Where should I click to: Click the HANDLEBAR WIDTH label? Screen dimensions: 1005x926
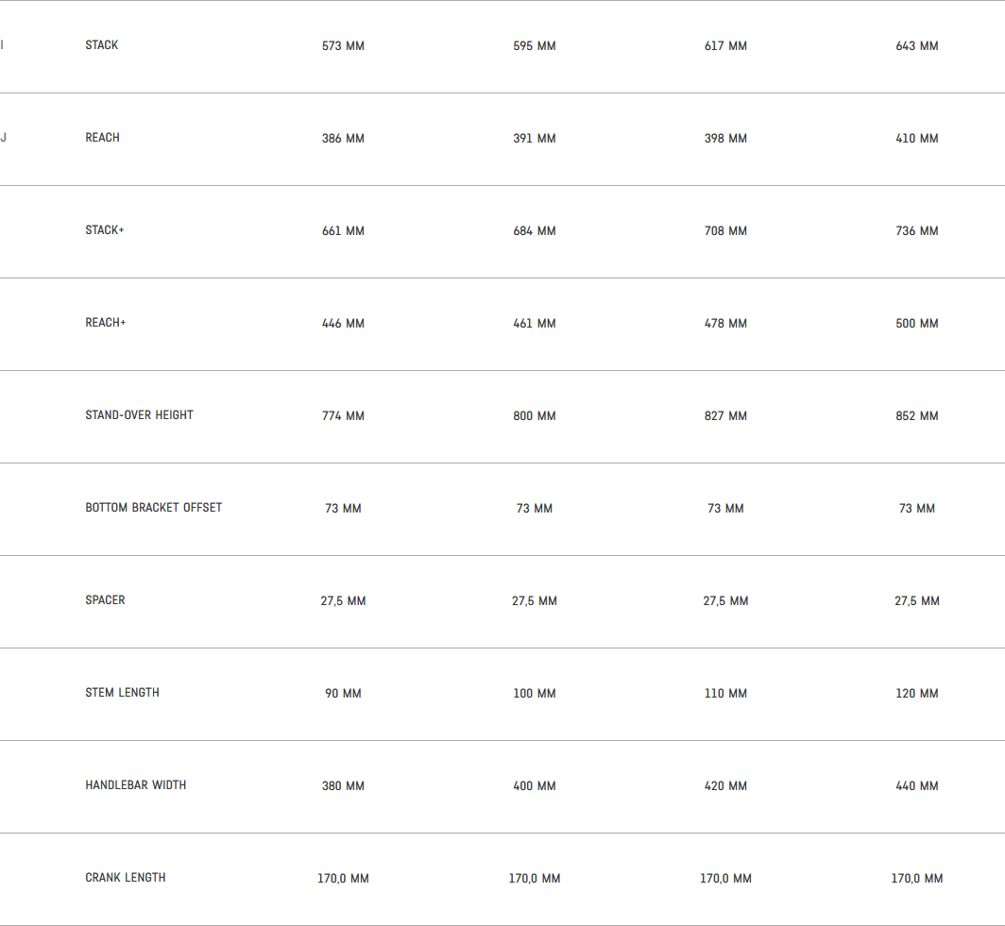(x=136, y=785)
